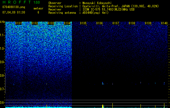Click the 0138 time marker
Viewport: 170px width, 108px height.
point(132,23)
